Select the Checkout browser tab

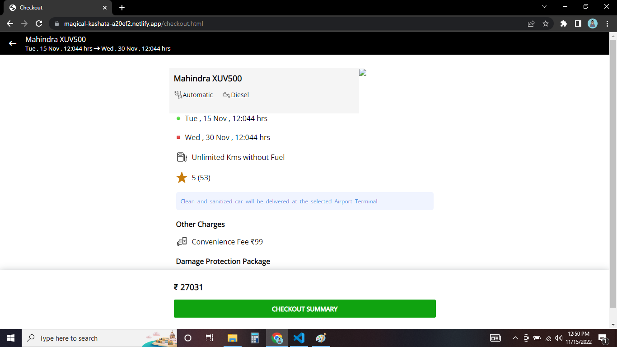pyautogui.click(x=59, y=8)
